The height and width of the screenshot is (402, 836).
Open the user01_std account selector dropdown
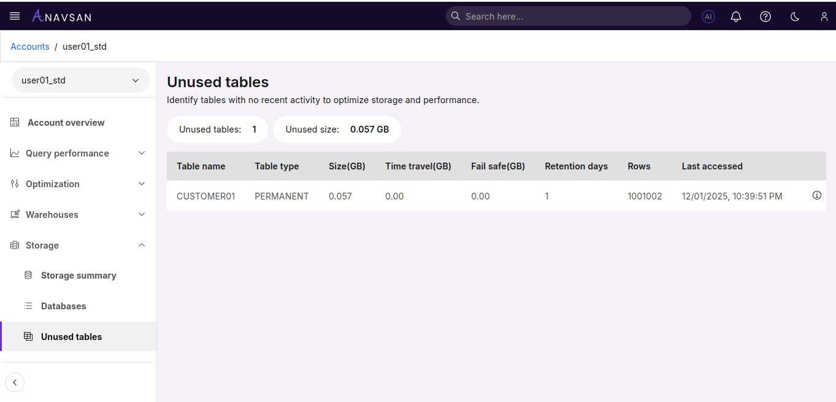(80, 80)
